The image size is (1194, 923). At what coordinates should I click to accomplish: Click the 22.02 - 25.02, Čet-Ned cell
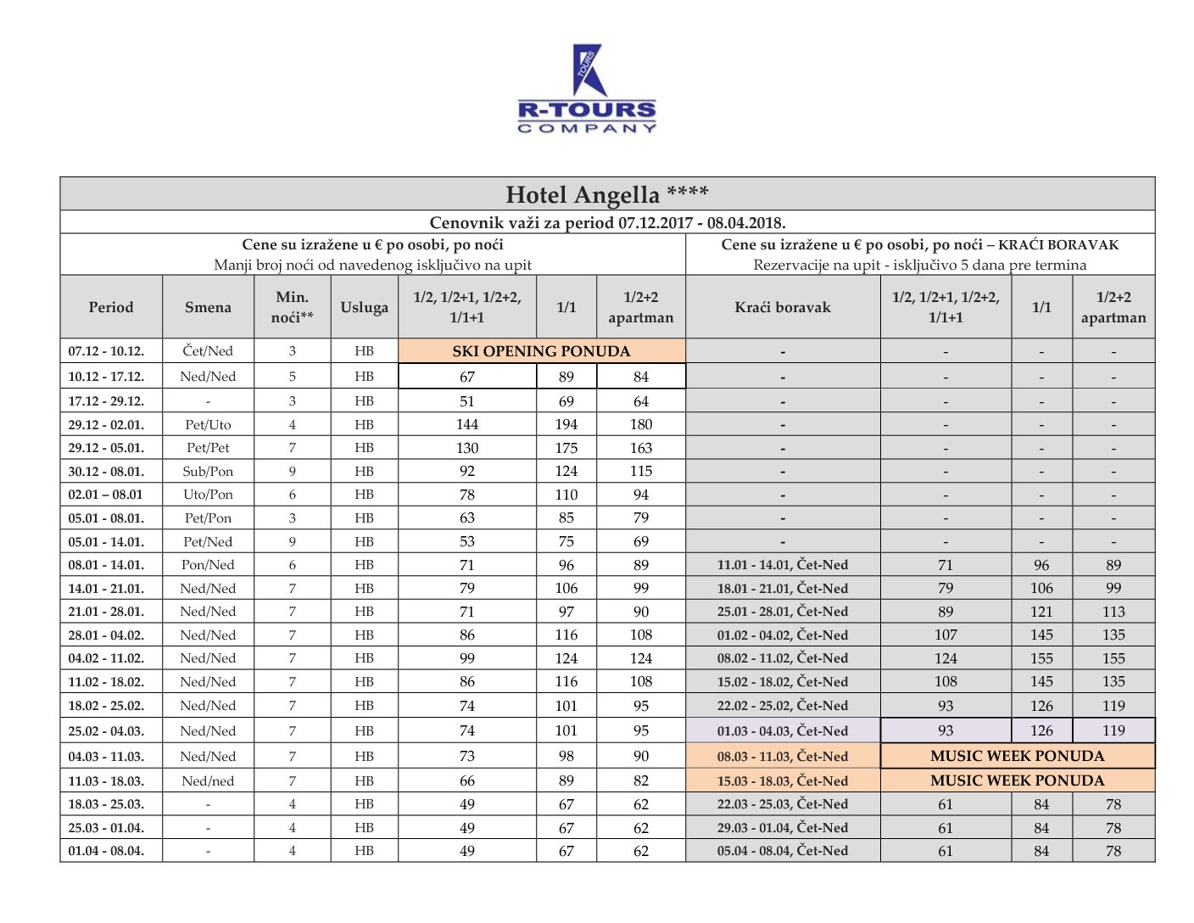[x=783, y=705]
